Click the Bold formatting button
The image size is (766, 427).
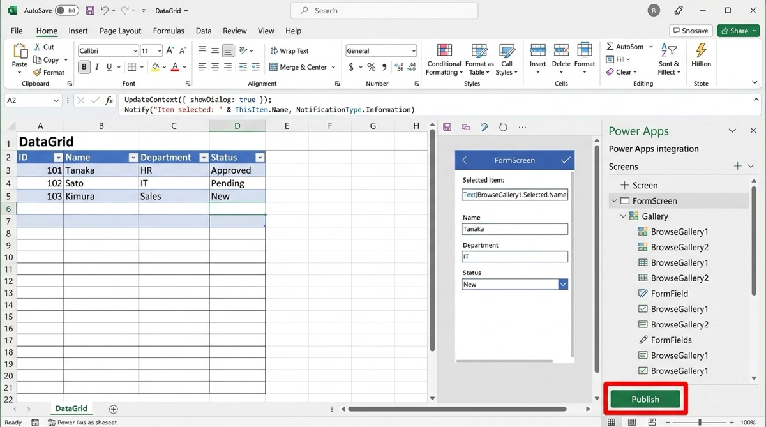click(84, 67)
